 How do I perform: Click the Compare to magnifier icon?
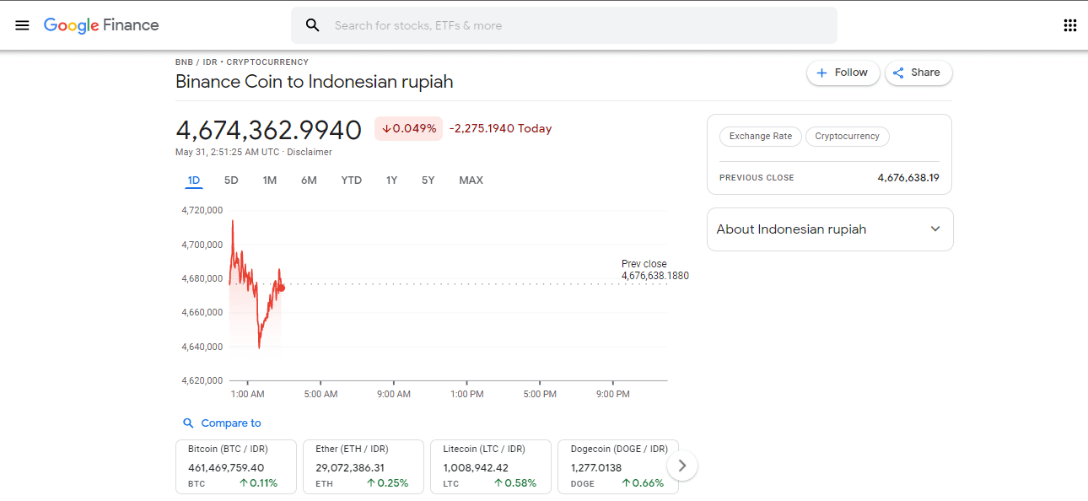188,423
